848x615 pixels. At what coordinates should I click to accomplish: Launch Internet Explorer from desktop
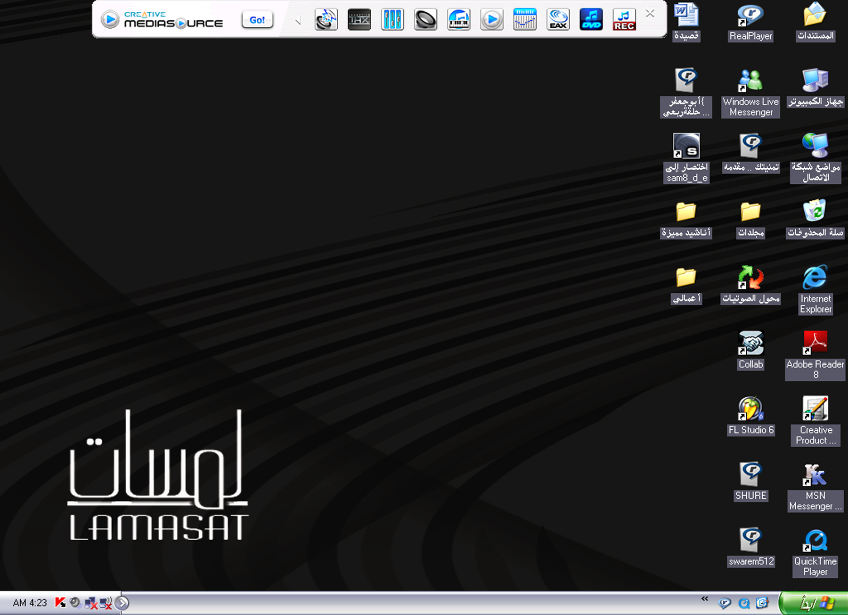point(815,290)
